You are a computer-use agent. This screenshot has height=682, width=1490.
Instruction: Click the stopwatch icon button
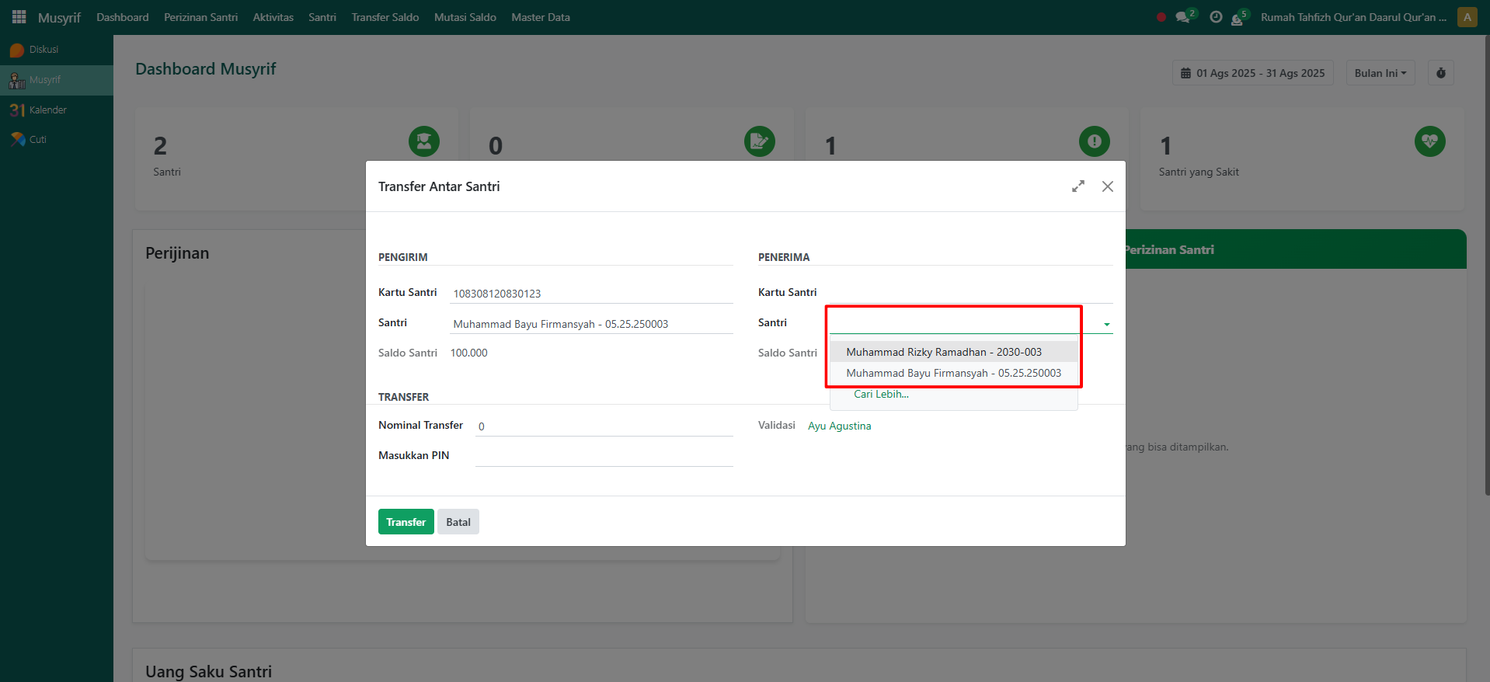point(1441,73)
